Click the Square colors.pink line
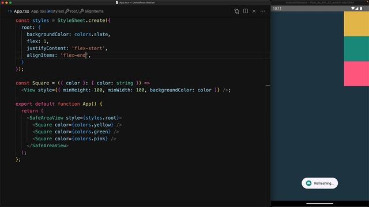Screen dimensions: 369x207 pos(74,139)
